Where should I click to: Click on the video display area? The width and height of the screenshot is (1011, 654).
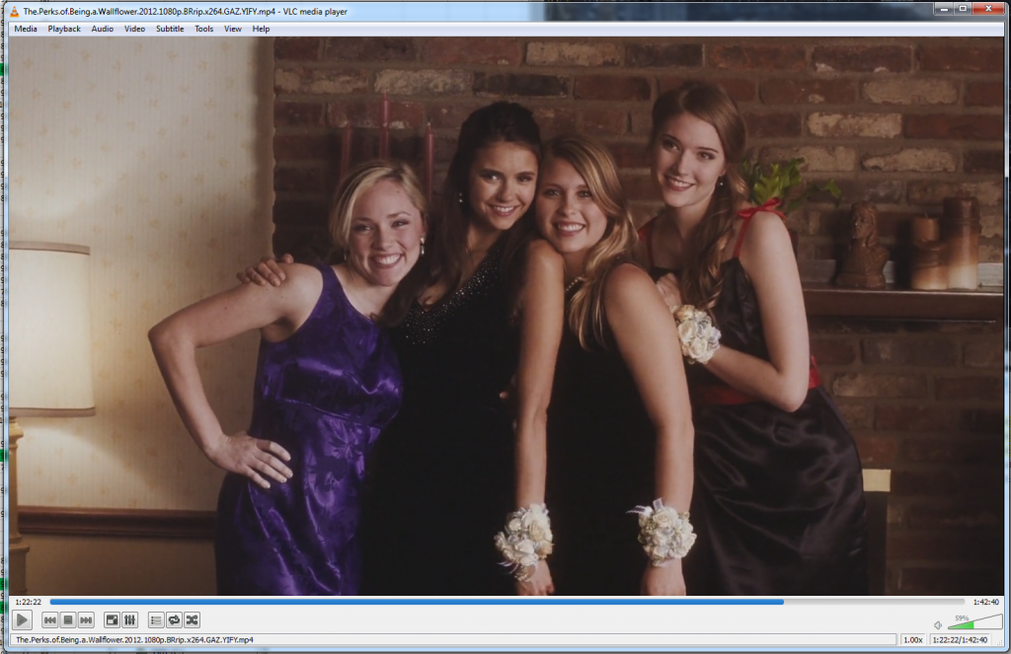pyautogui.click(x=506, y=316)
